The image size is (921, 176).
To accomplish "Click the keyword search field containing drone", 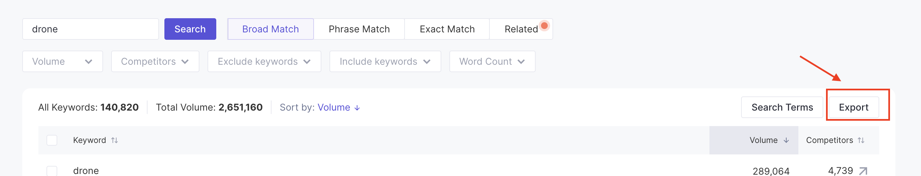I will [x=90, y=29].
